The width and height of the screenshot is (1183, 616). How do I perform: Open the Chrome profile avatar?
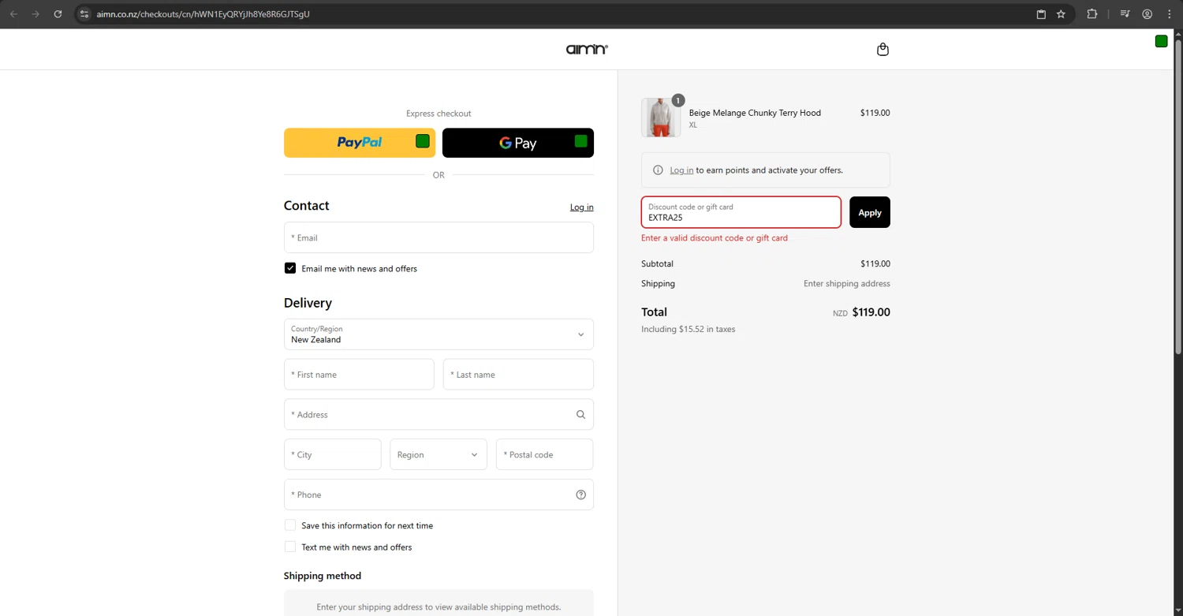tap(1148, 14)
